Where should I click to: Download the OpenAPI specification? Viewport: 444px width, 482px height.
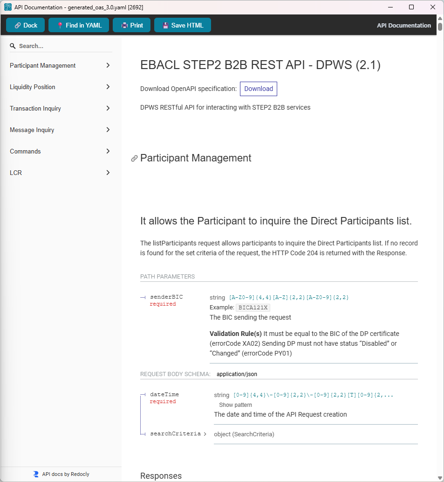258,89
